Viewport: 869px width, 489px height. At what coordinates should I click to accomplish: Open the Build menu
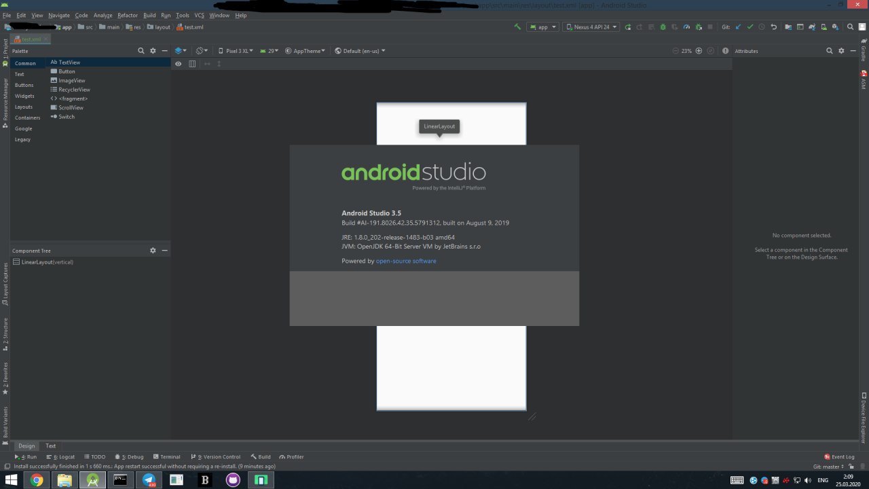pyautogui.click(x=149, y=15)
